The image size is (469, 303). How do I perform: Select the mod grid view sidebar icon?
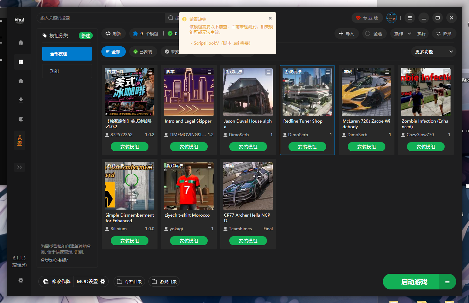click(x=21, y=62)
